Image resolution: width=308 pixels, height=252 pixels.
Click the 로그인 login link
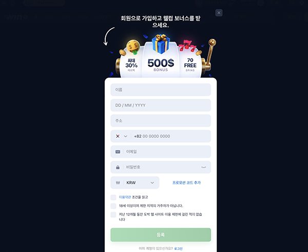point(178,248)
